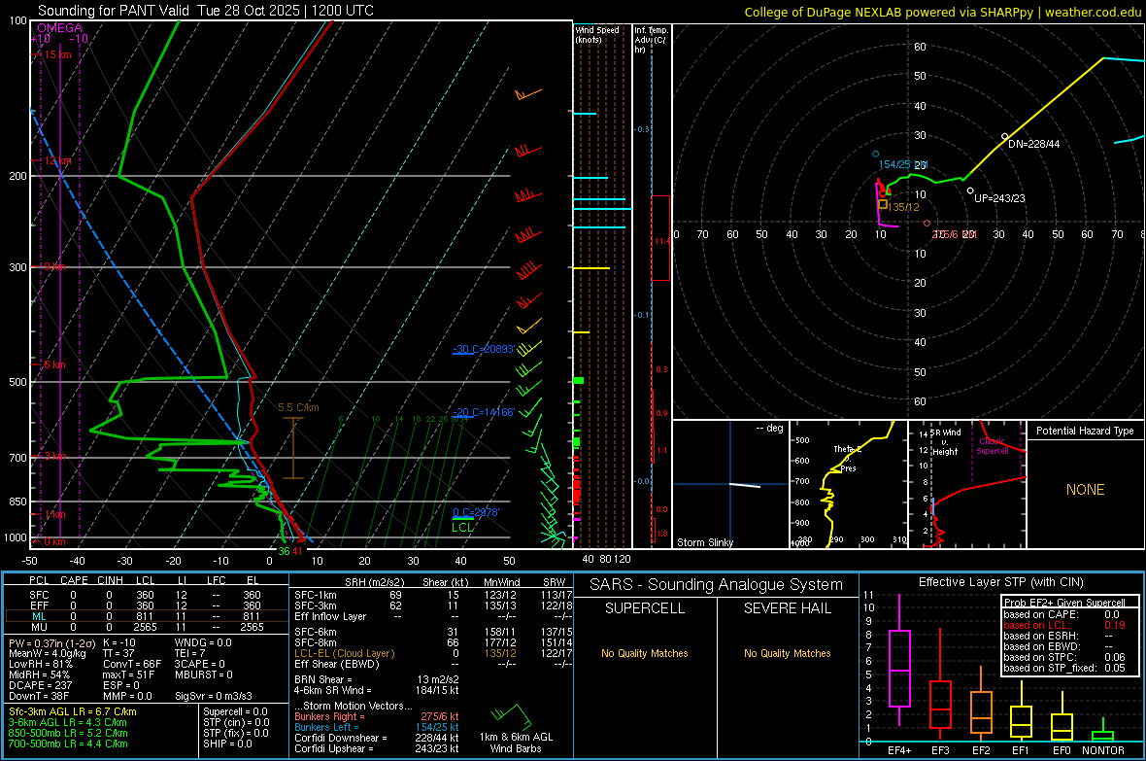
Task: Select the SR Wind v. Height plot label
Action: point(946,442)
